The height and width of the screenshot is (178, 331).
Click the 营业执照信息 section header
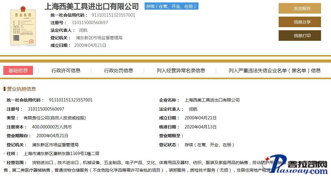(21, 89)
